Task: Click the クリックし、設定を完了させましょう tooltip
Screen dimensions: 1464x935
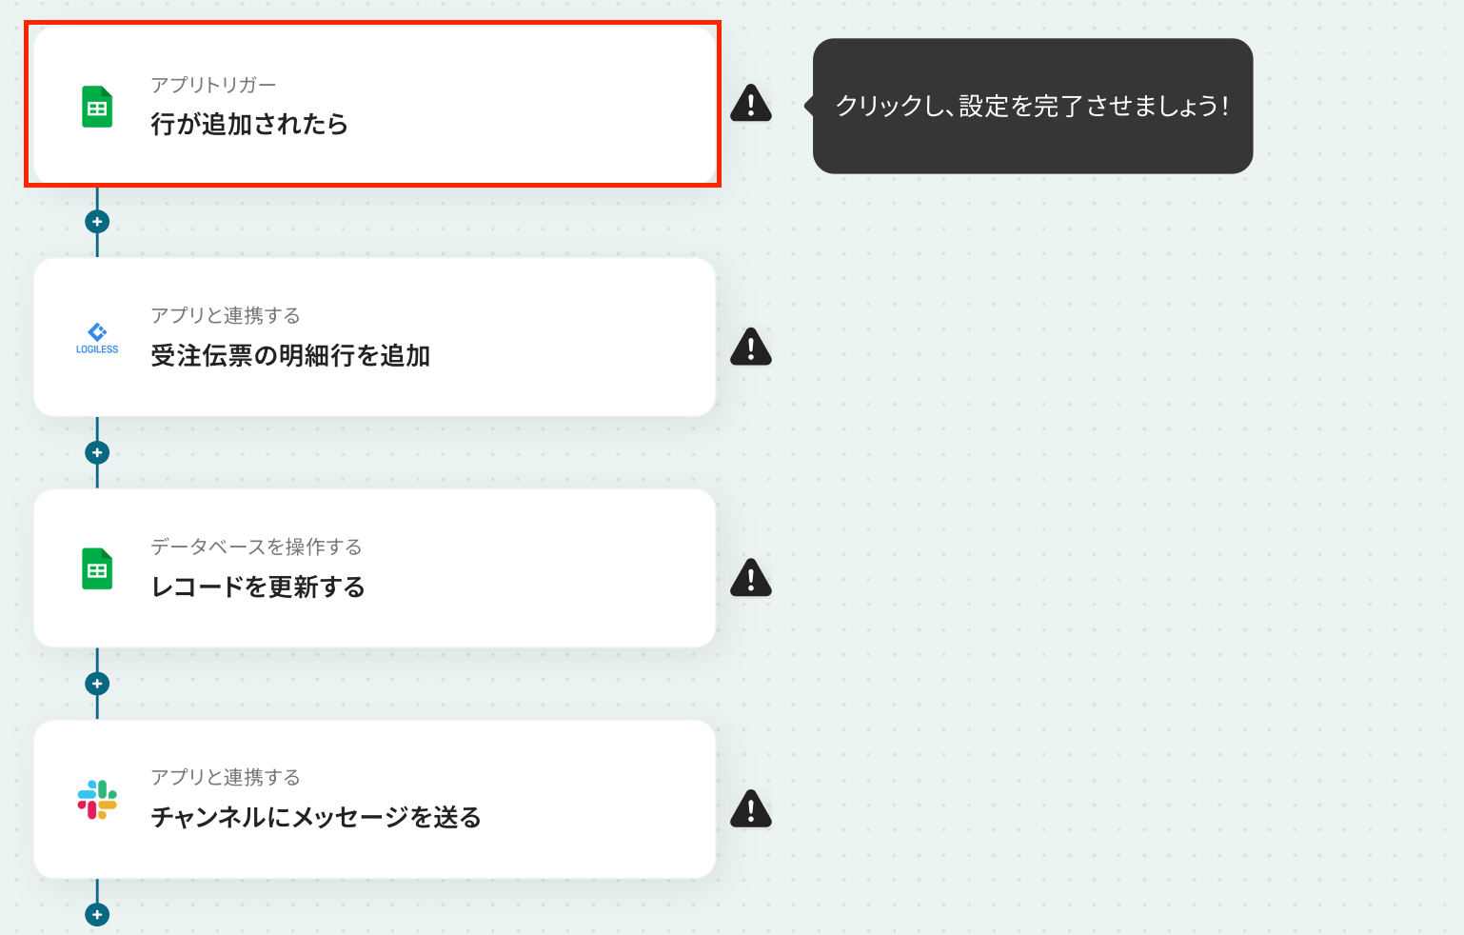Action: (1033, 106)
